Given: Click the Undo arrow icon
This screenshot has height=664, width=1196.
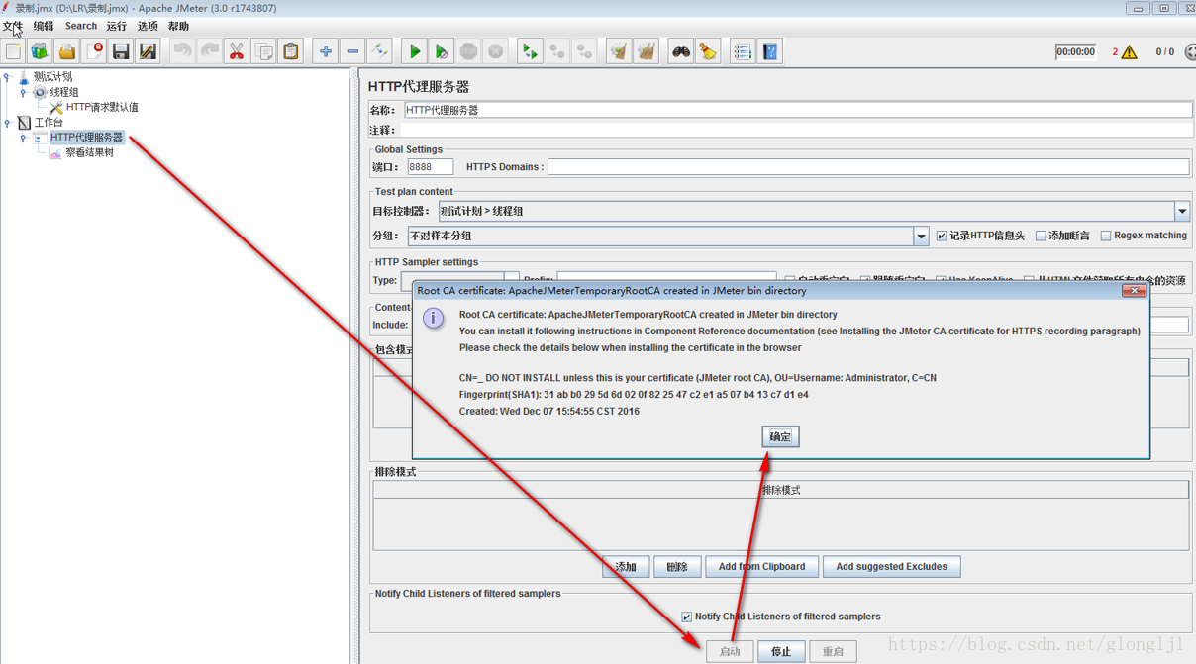Looking at the screenshot, I should pyautogui.click(x=182, y=51).
